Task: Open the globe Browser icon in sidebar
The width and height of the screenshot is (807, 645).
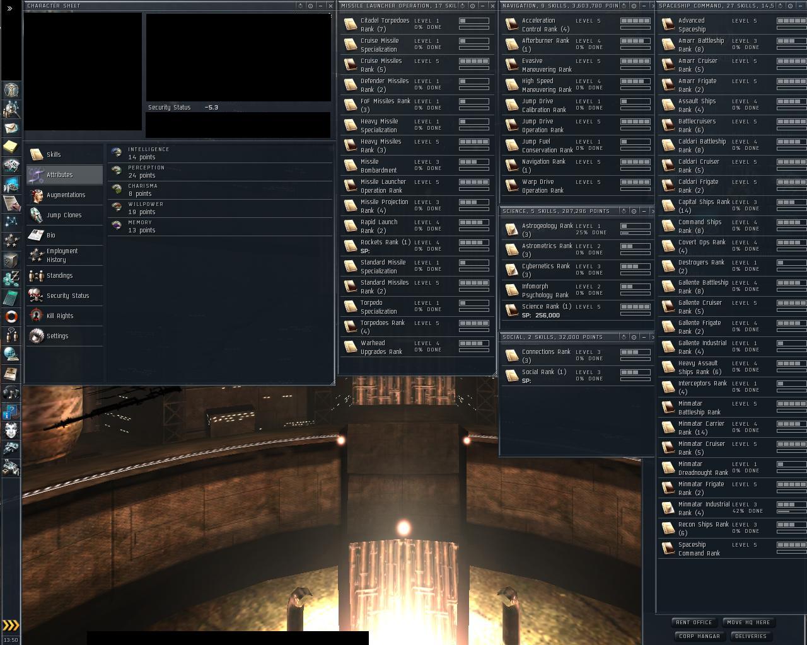Action: point(11,354)
